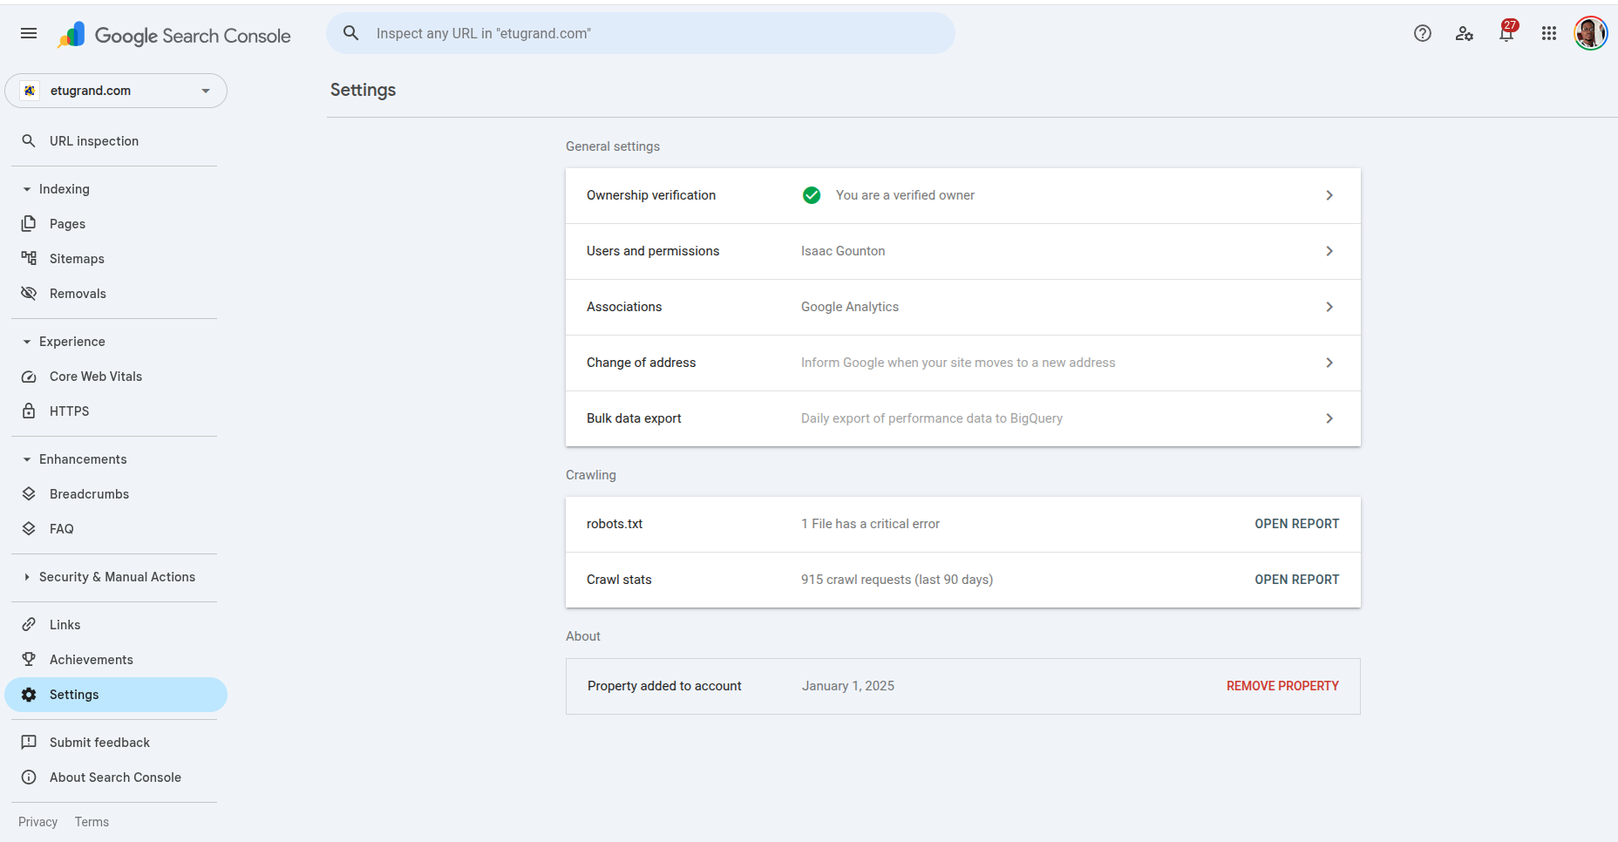Open the Google apps grid
The image size is (1618, 842).
point(1548,34)
